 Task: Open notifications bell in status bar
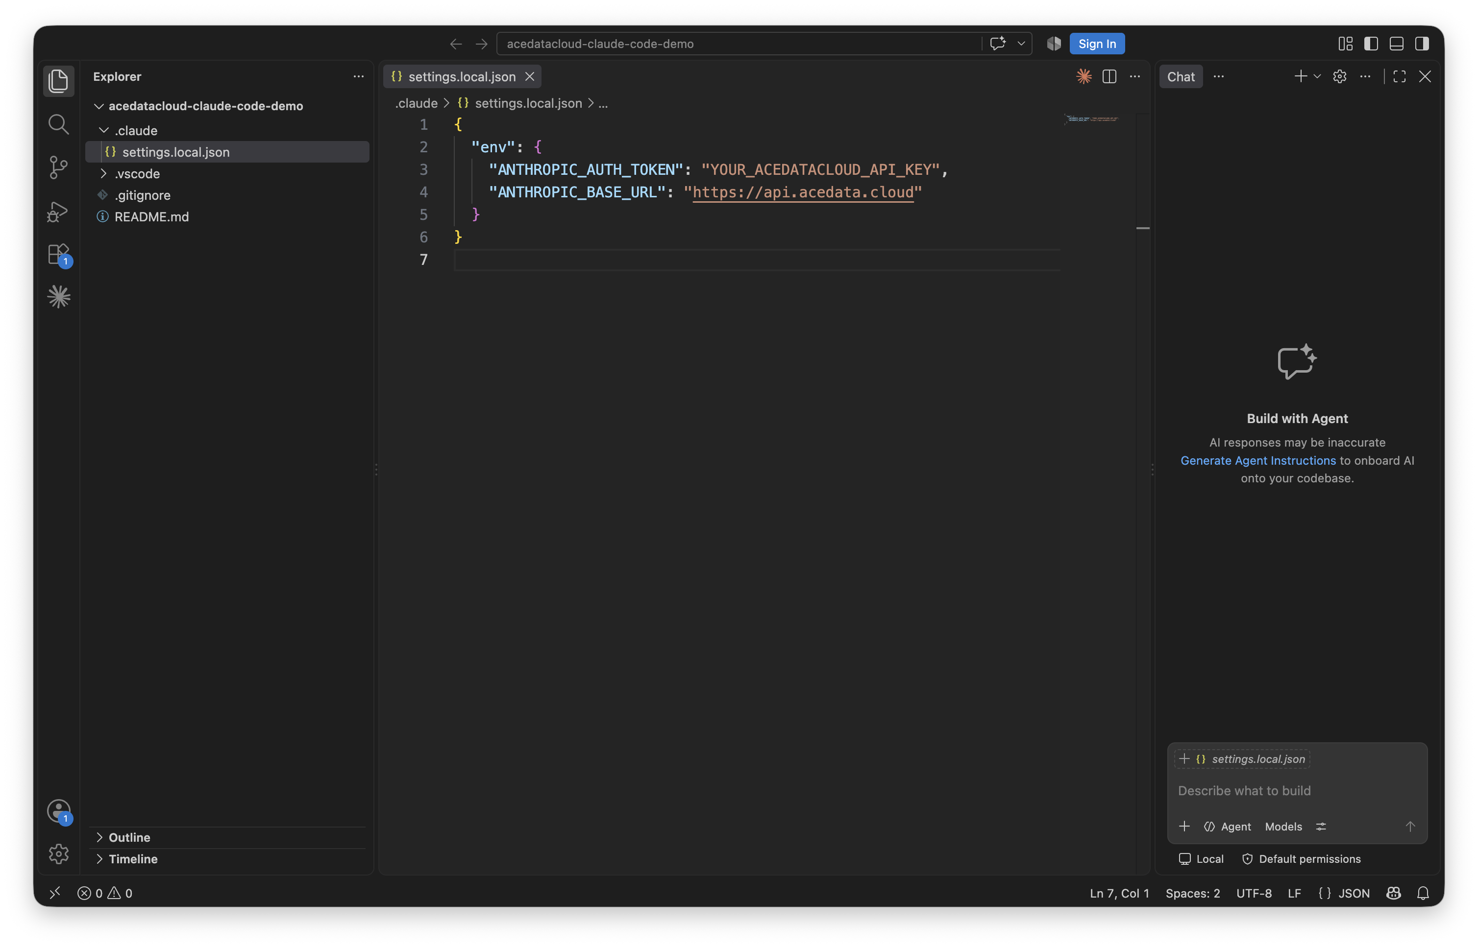tap(1423, 893)
